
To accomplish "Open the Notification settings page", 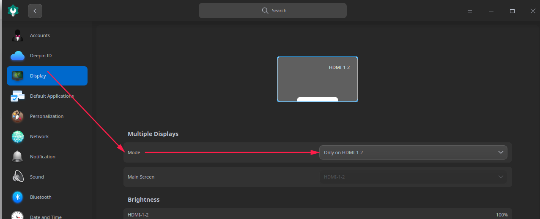I will (47, 157).
